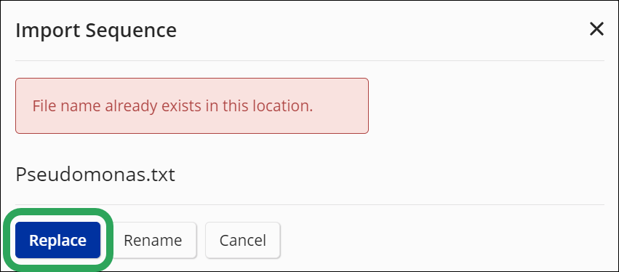Hit the top-right close icon
Screen dimensions: 619x272
click(x=596, y=29)
